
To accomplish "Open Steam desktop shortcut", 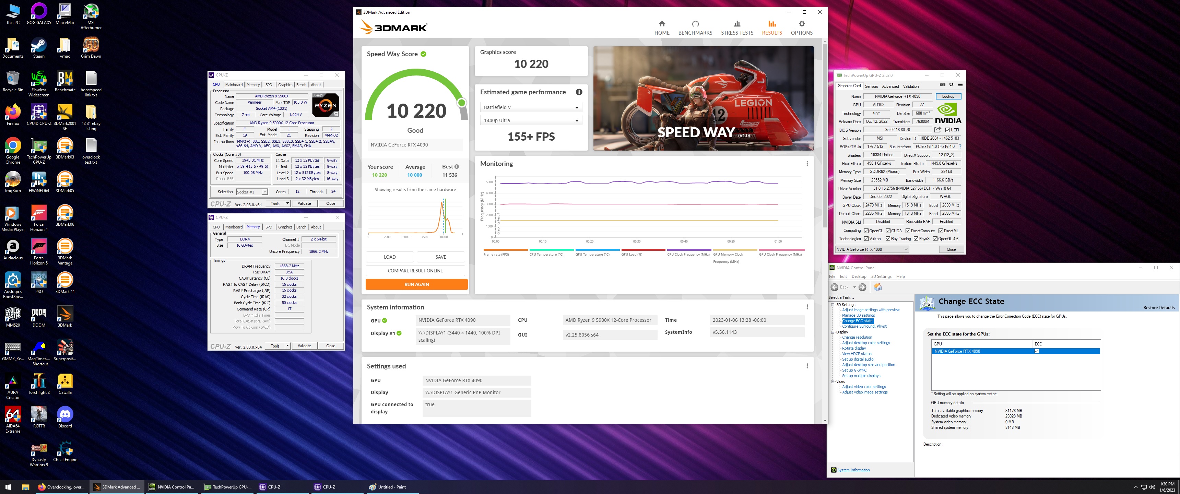I will (39, 48).
